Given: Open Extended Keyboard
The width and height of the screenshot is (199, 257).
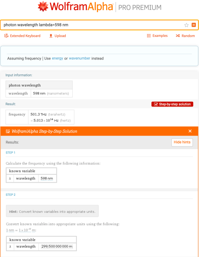Looking at the screenshot, I should pos(22,36).
